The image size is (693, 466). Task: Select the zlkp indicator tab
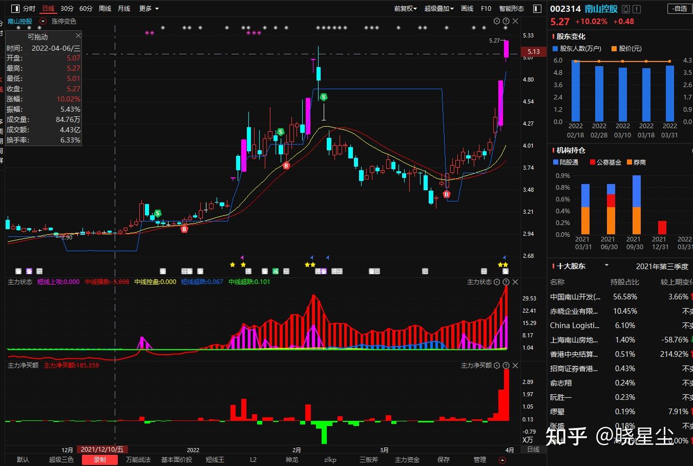[330, 460]
